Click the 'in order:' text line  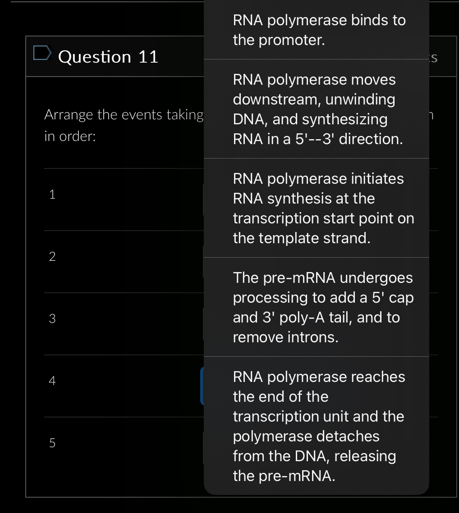point(70,136)
